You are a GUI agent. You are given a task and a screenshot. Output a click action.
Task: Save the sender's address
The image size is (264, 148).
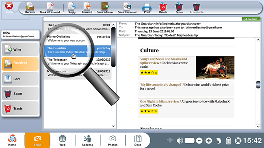pos(105,8)
